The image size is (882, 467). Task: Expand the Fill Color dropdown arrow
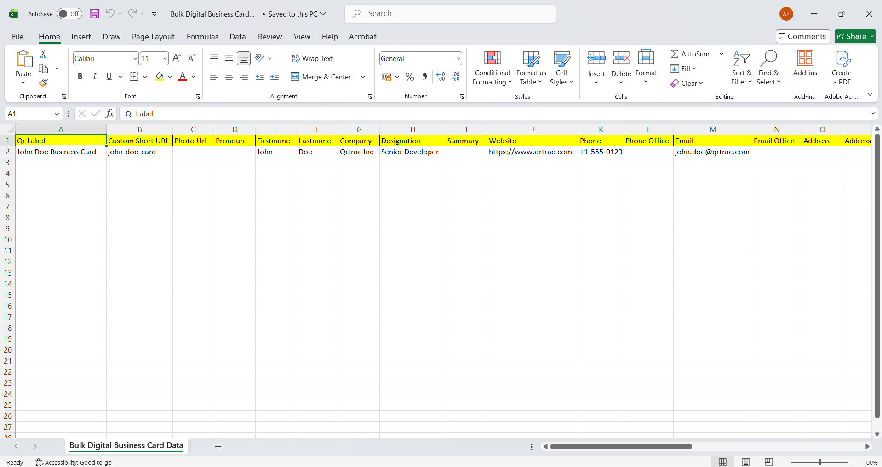169,77
